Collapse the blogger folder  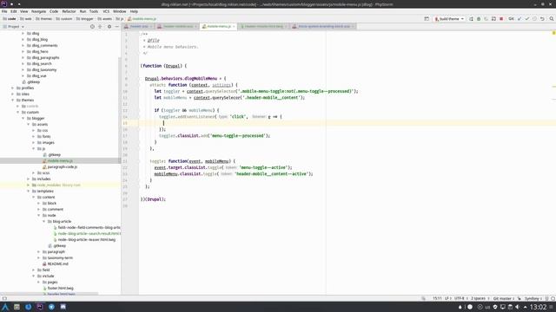coord(23,118)
